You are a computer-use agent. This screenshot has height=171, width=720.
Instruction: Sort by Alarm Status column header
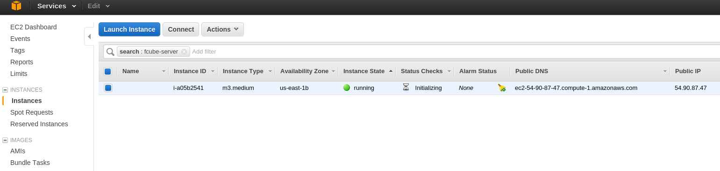pos(478,71)
